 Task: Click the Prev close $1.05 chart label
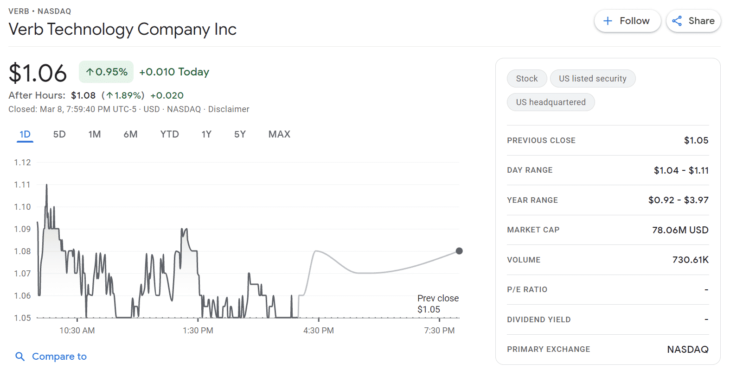tap(438, 304)
